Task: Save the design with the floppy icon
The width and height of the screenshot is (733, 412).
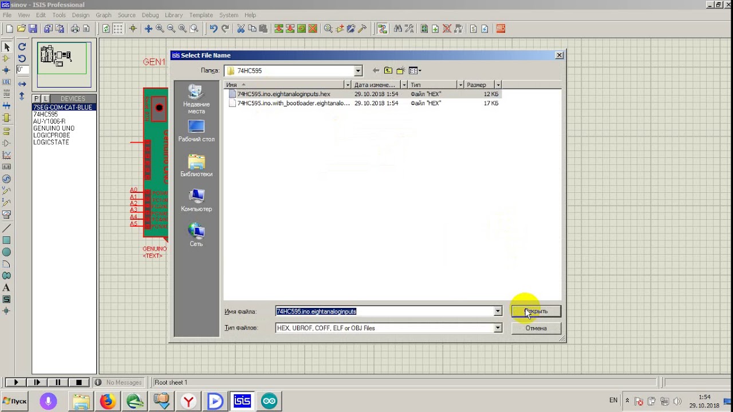Action: click(x=33, y=29)
